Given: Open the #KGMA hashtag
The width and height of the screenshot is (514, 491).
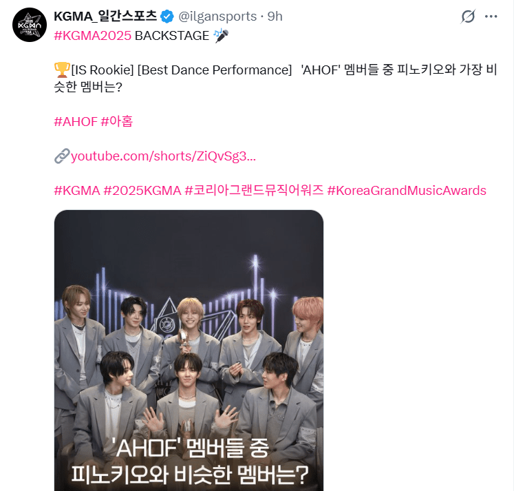Looking at the screenshot, I should click(x=76, y=191).
